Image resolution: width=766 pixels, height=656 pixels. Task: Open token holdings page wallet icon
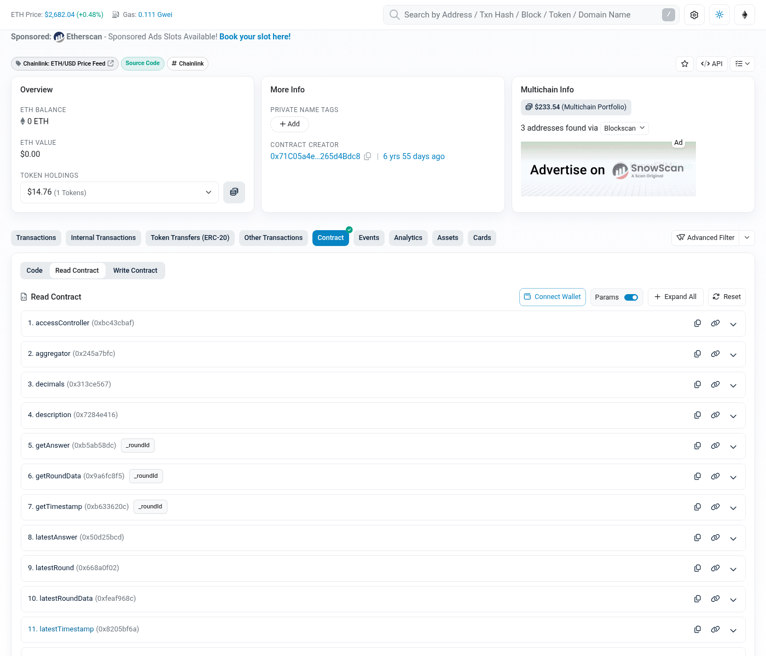(x=234, y=192)
